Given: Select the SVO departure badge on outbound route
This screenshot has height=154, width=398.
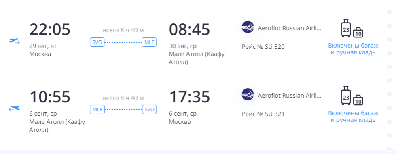Looking at the screenshot, I should point(97,42).
